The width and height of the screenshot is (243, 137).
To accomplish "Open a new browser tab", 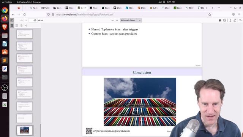I will (212, 8).
